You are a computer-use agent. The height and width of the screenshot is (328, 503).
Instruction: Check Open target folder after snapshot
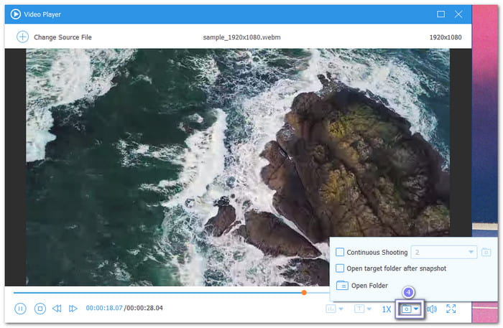340,268
